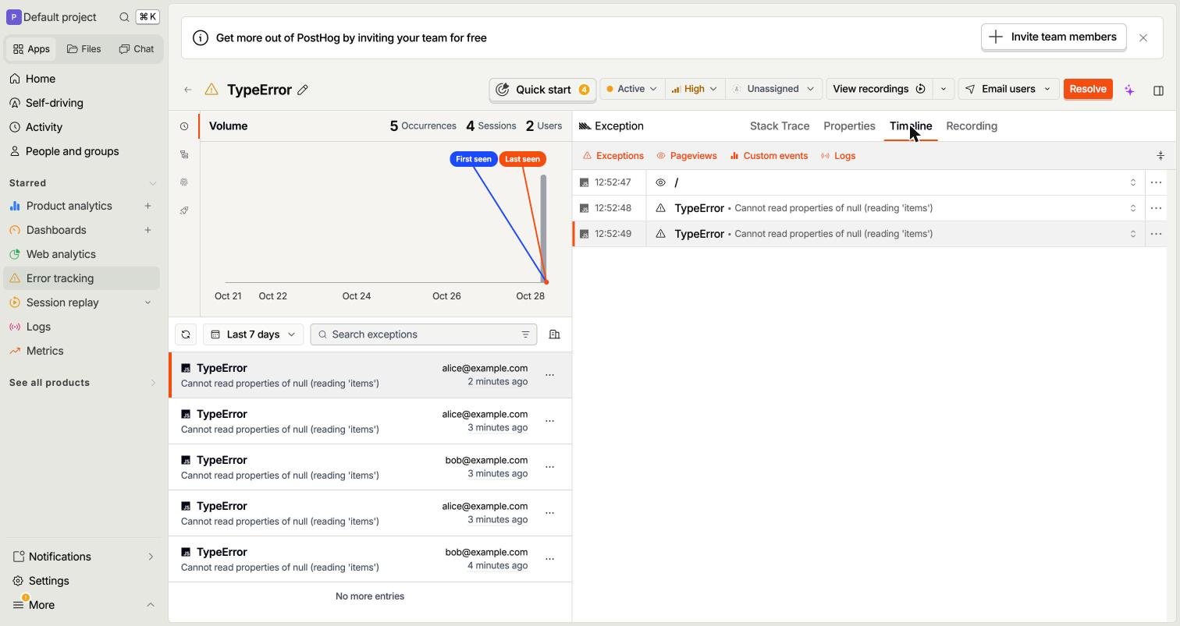Click Invite team members button
1180x626 pixels.
(x=1054, y=37)
